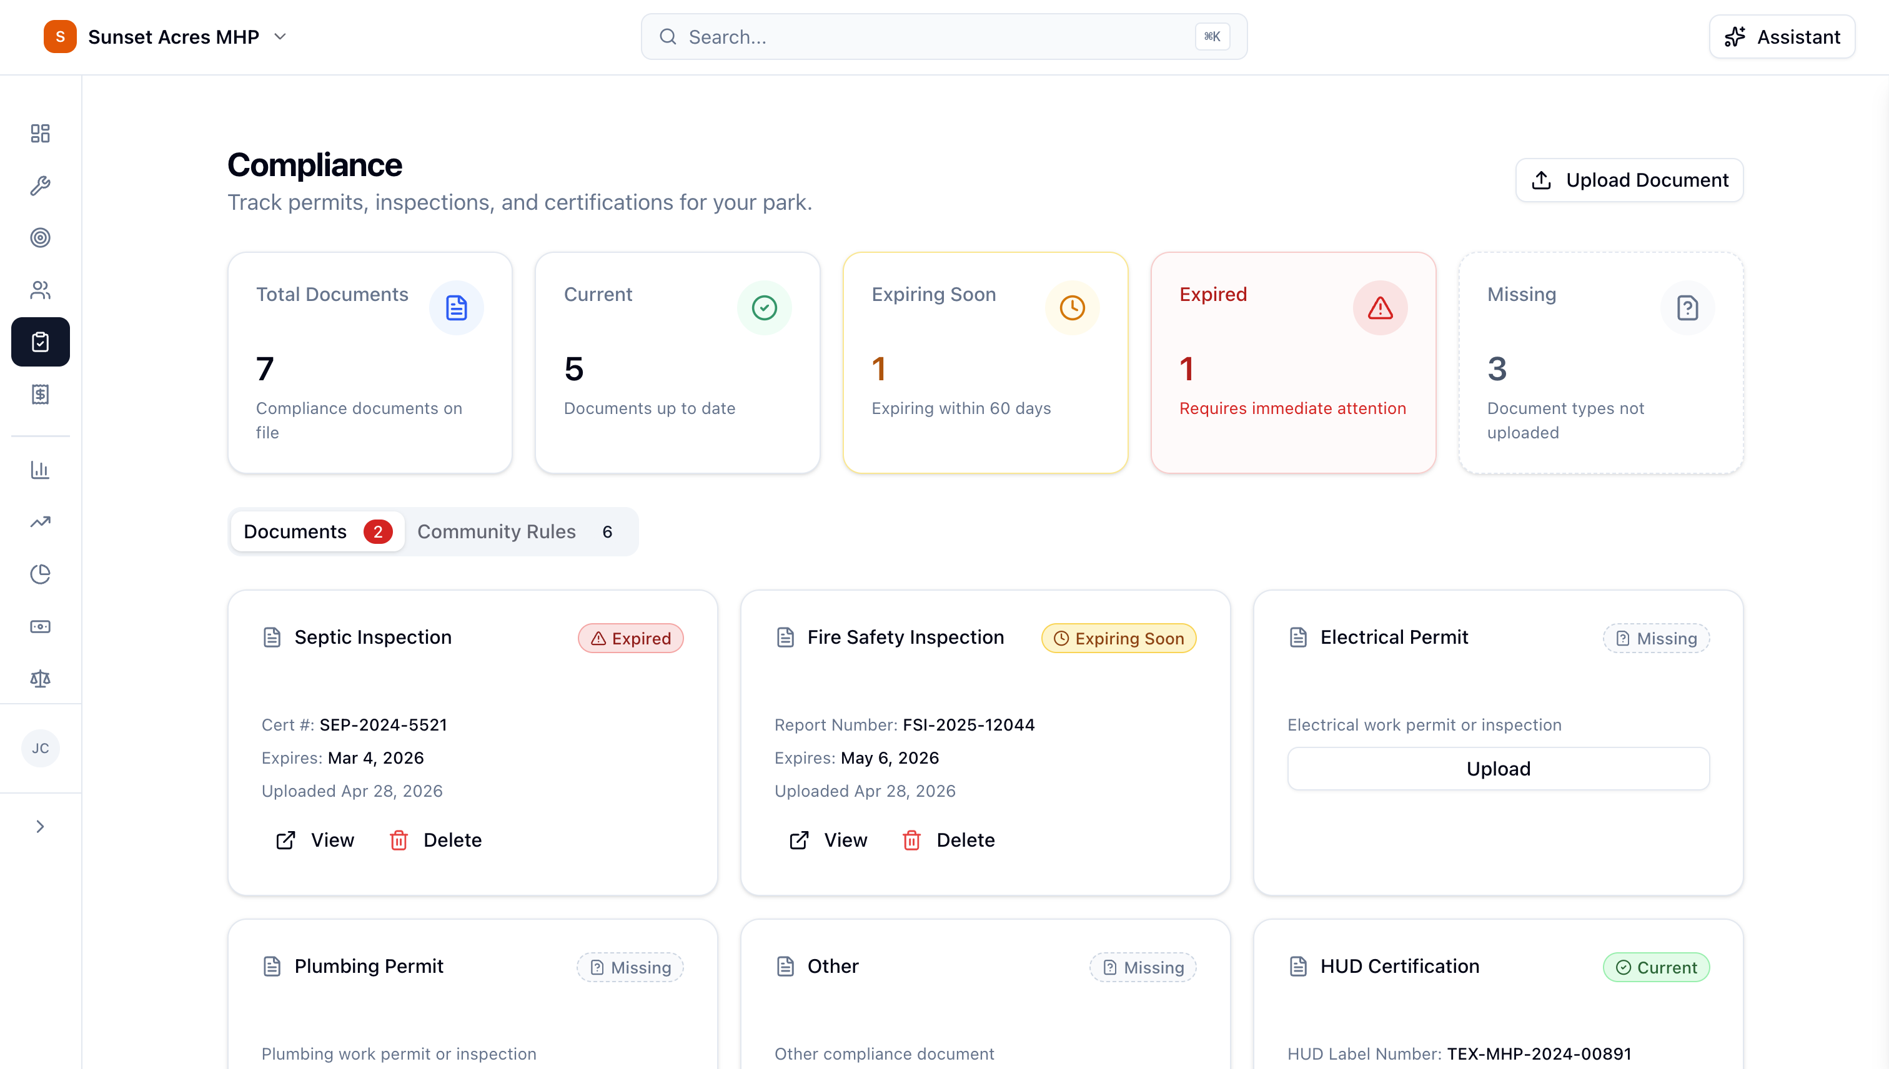1889x1069 pixels.
Task: Click the Septic Inspection document icon
Action: [272, 638]
